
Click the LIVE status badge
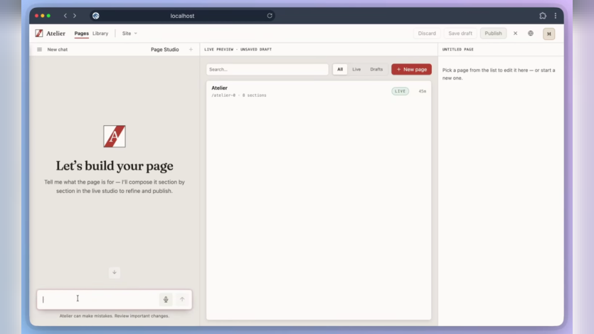[x=400, y=91]
